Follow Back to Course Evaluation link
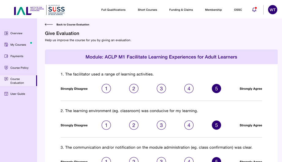The height and width of the screenshot is (162, 282). [73, 24]
